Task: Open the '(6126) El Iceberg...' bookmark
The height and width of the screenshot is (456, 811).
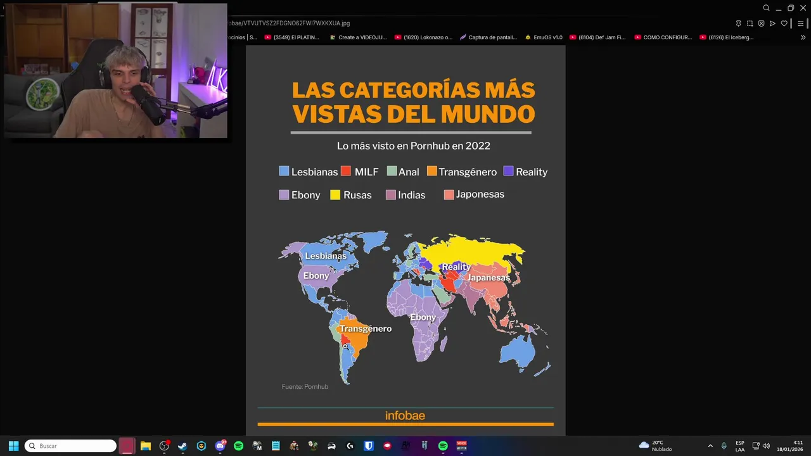Action: point(727,37)
